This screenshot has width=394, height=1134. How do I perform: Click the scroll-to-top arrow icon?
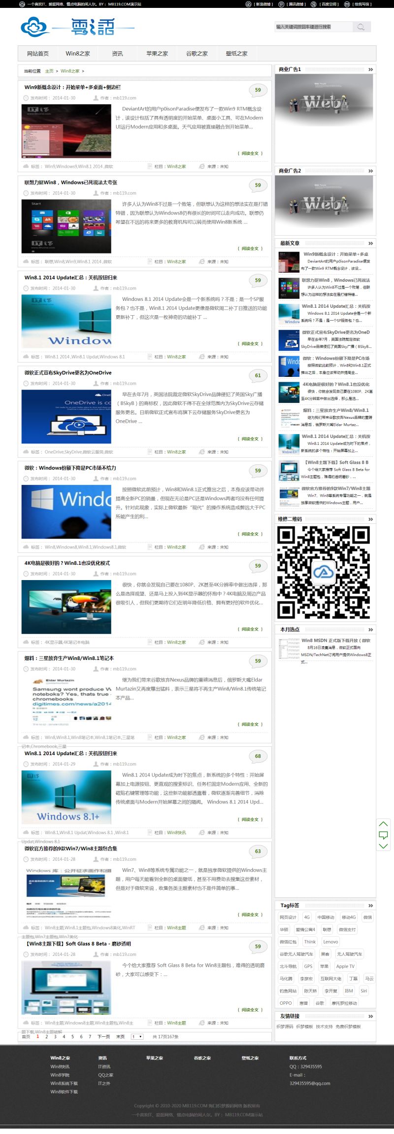(x=383, y=824)
